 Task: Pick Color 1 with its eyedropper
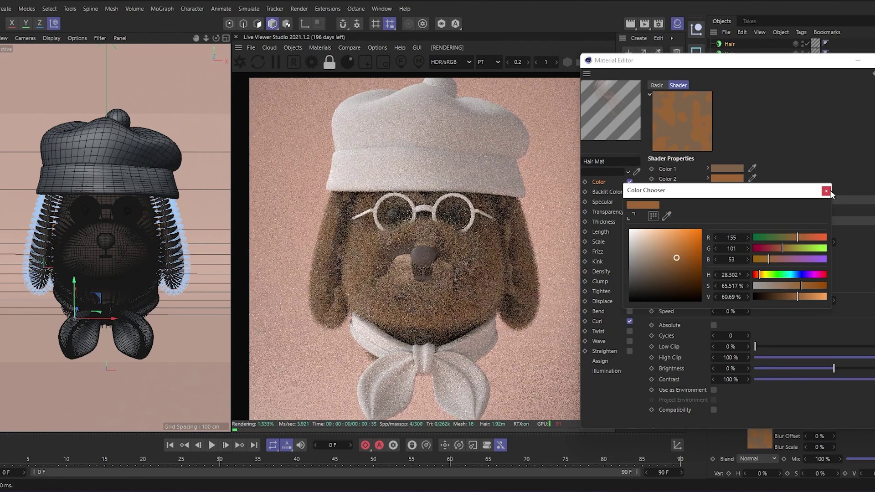(x=752, y=168)
